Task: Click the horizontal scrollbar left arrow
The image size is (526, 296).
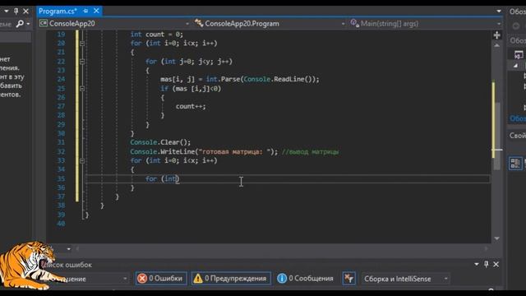Action: 77,248
